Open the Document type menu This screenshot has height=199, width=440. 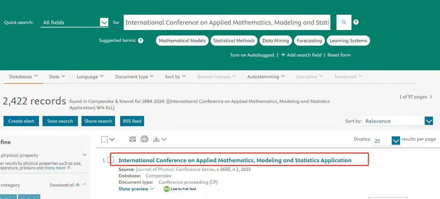pyautogui.click(x=134, y=77)
